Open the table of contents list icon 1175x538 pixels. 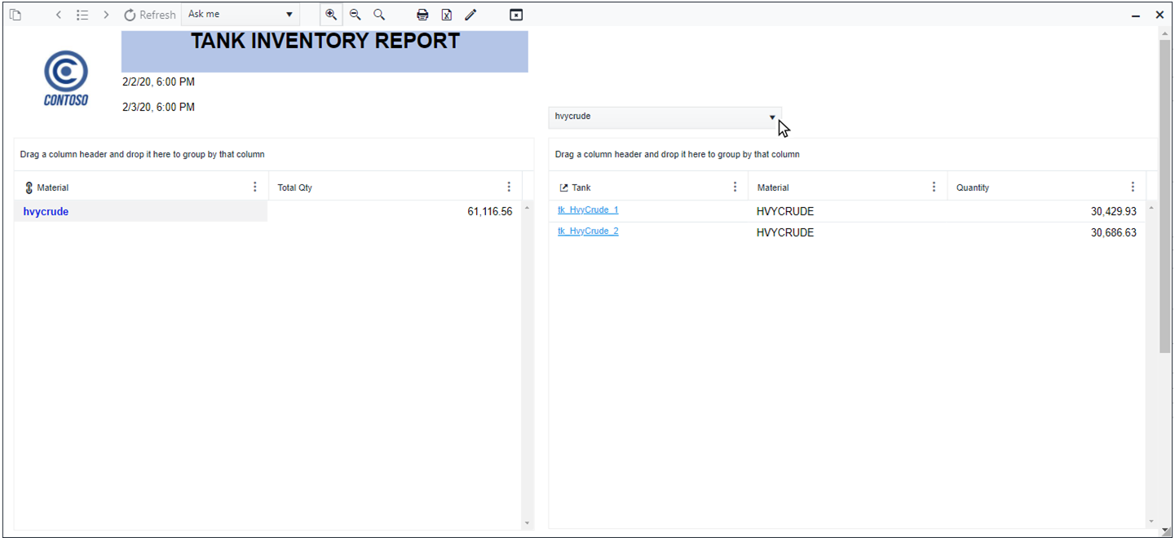point(82,15)
